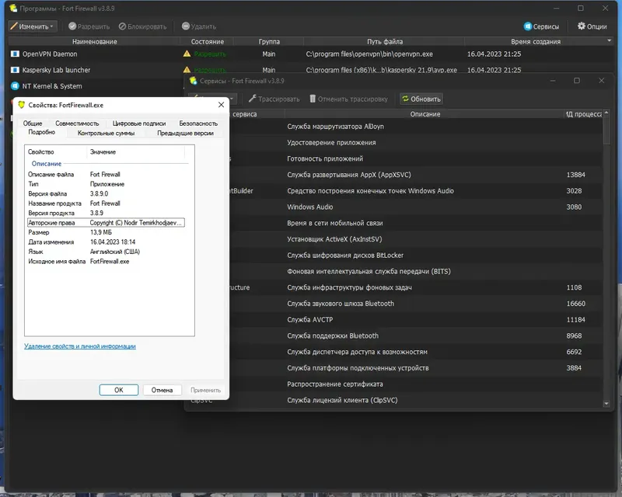Image resolution: width=622 pixels, height=497 pixels.
Task: Switch to Подробно tab
Action: click(42, 132)
